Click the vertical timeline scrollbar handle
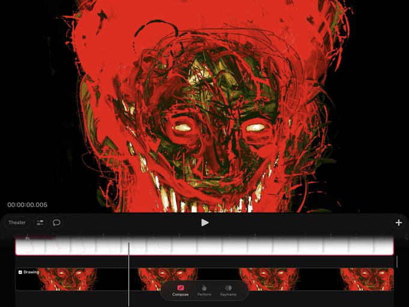This screenshot has width=409, height=307. (397, 262)
